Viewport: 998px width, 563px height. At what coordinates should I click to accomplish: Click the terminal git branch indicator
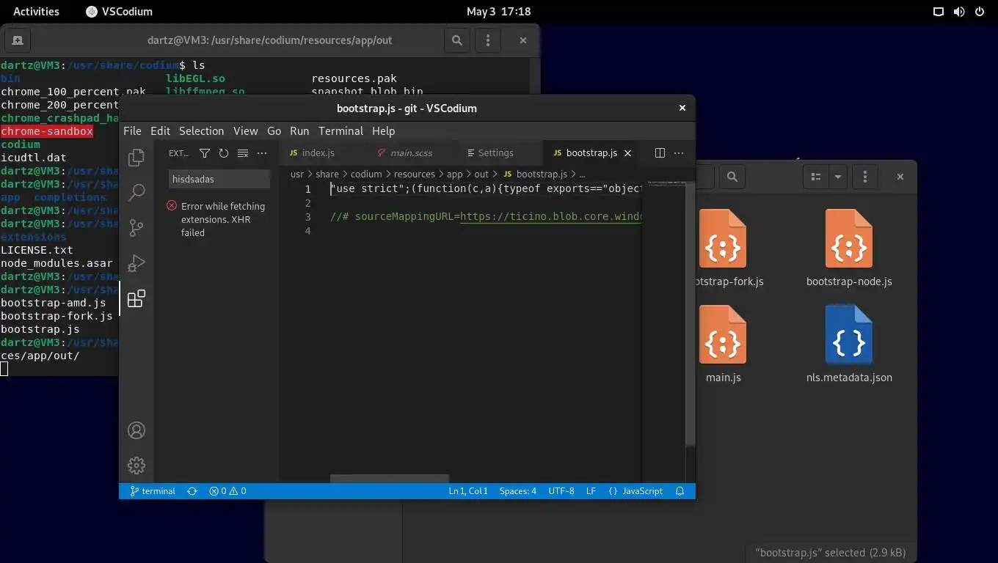153,491
